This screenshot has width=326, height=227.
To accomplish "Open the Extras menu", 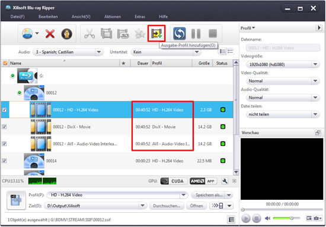I will pos(140,17).
